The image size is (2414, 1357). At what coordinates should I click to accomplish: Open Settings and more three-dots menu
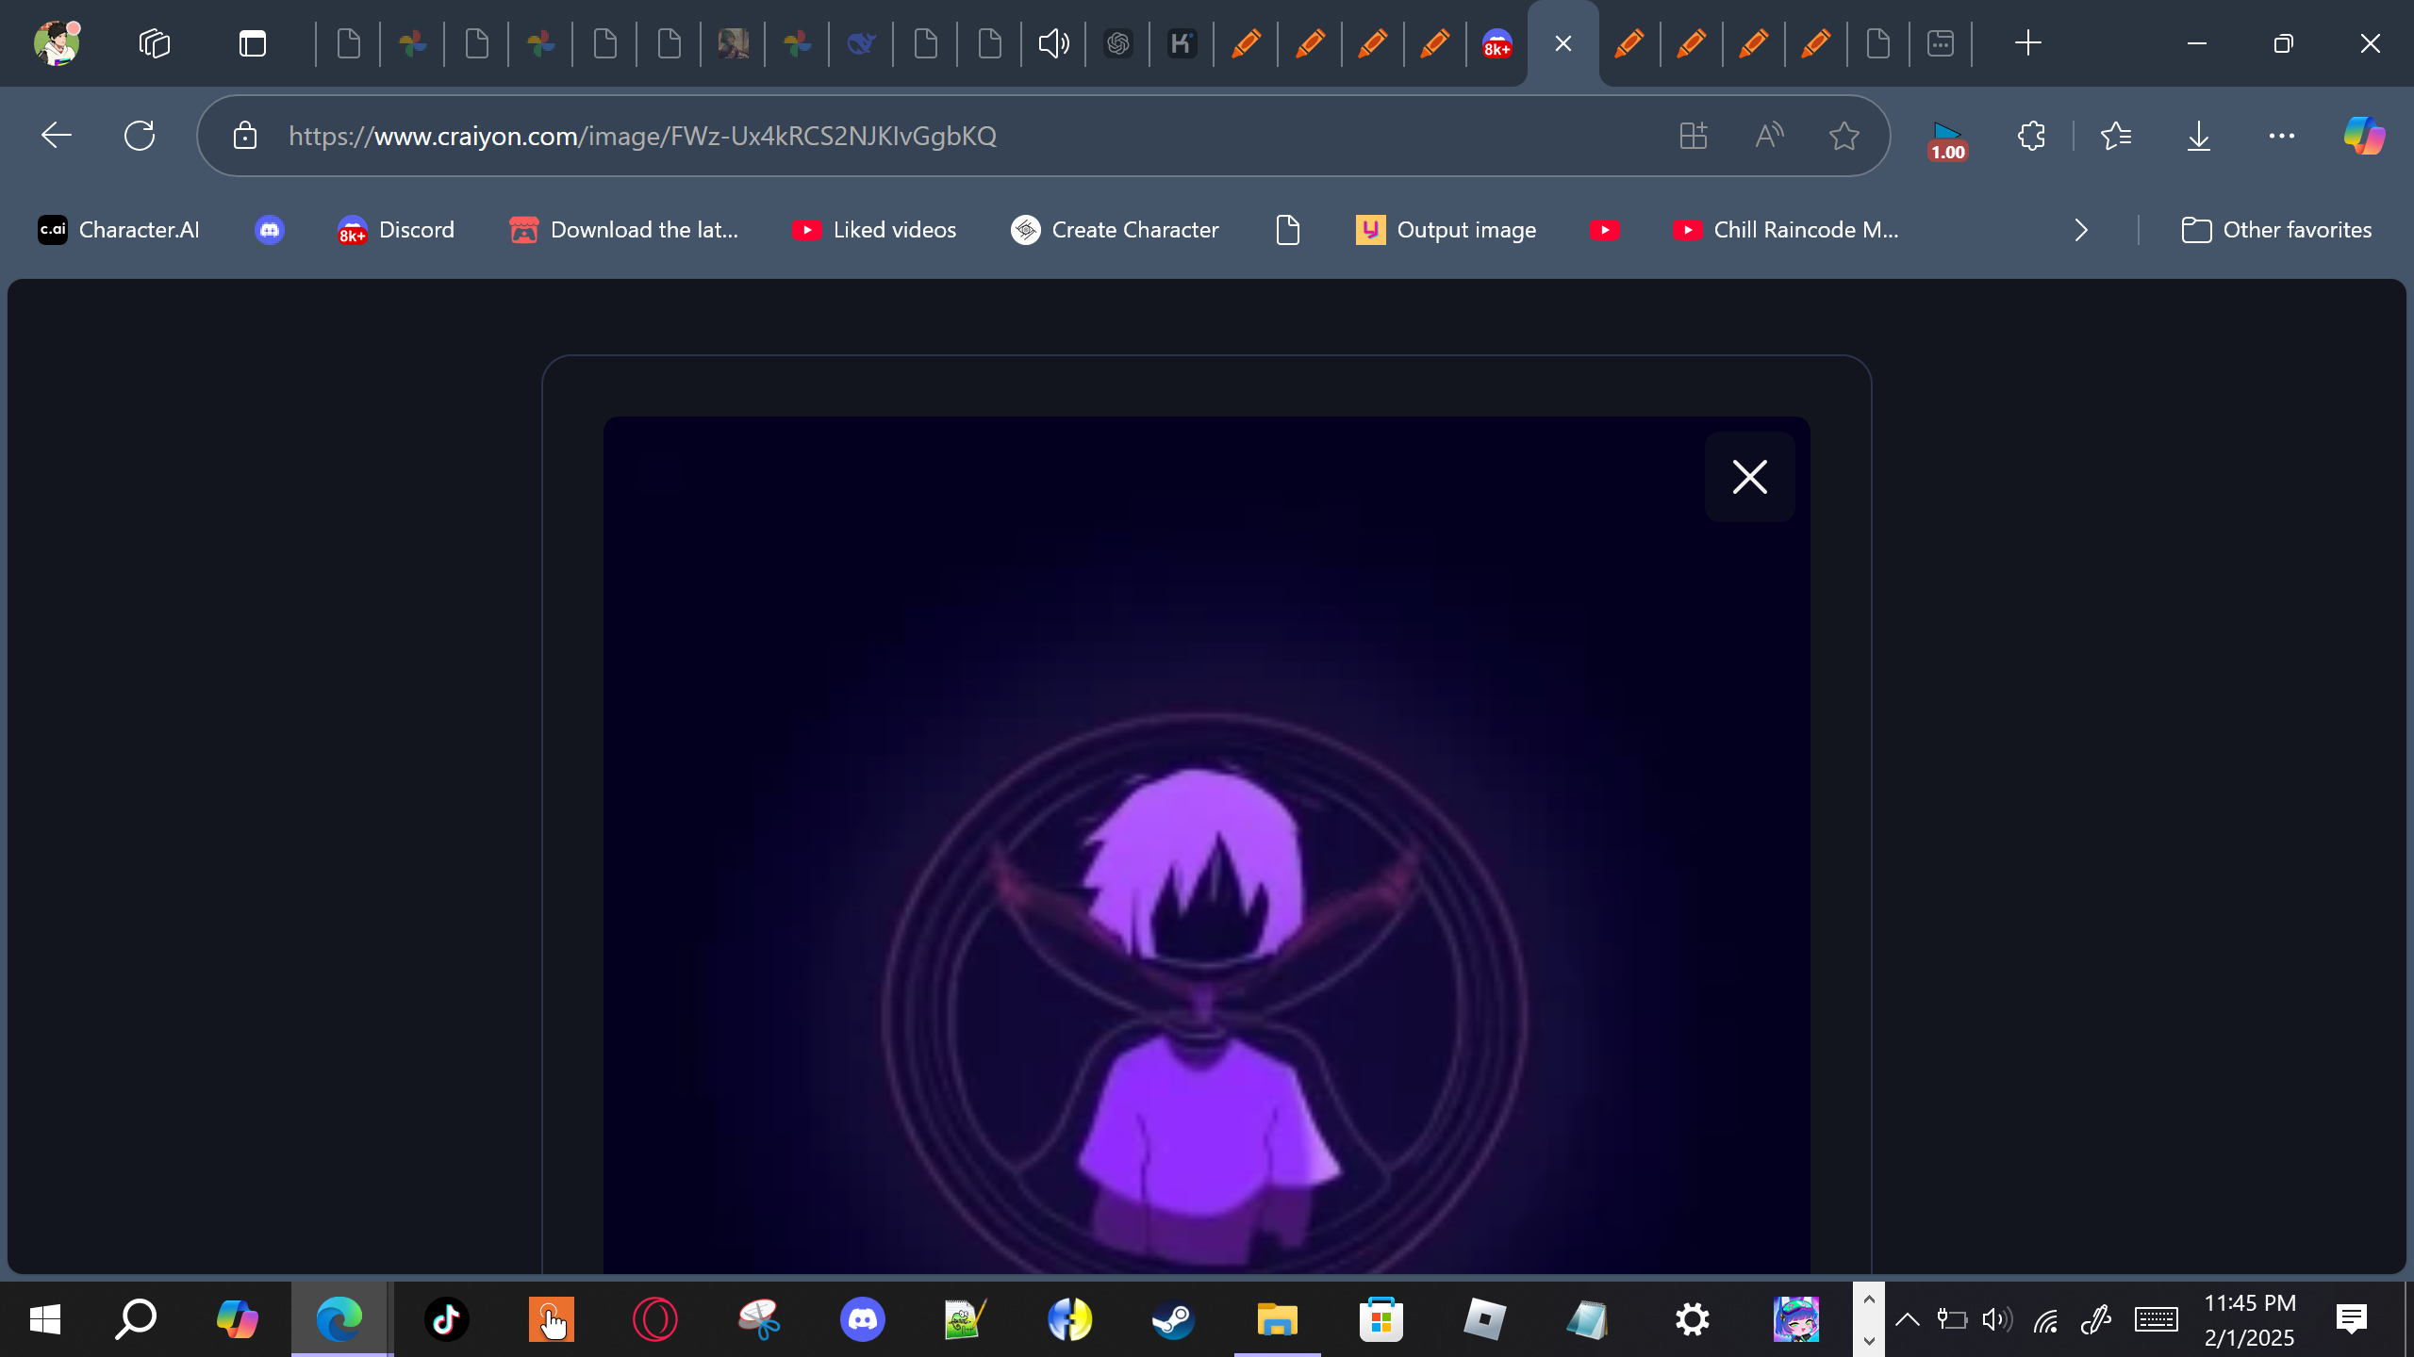tap(2281, 136)
